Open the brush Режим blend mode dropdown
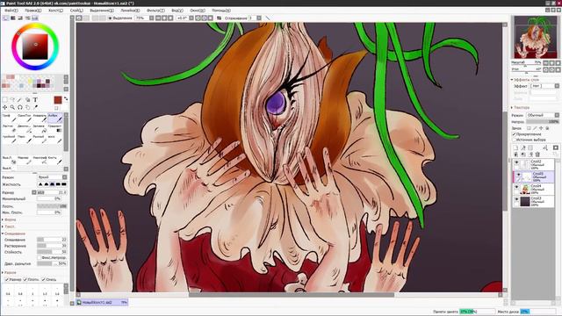562x316 pixels. pyautogui.click(x=53, y=177)
